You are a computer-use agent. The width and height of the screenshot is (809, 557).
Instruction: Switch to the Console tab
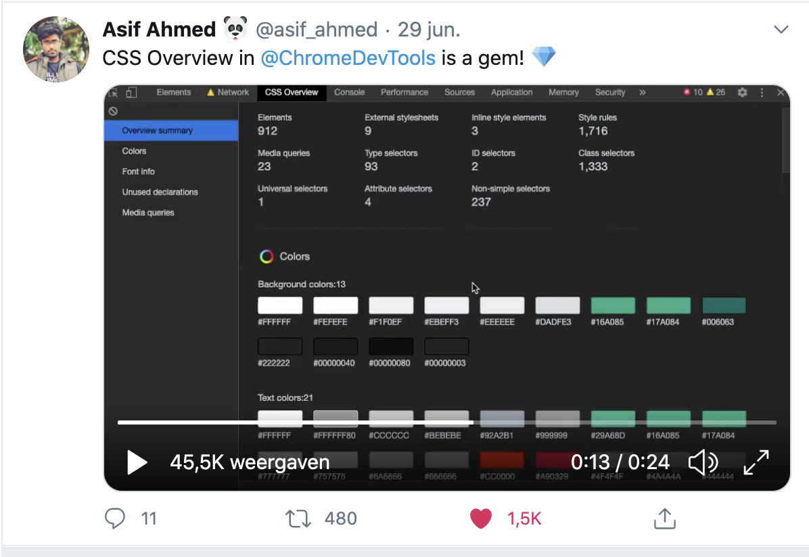(349, 93)
